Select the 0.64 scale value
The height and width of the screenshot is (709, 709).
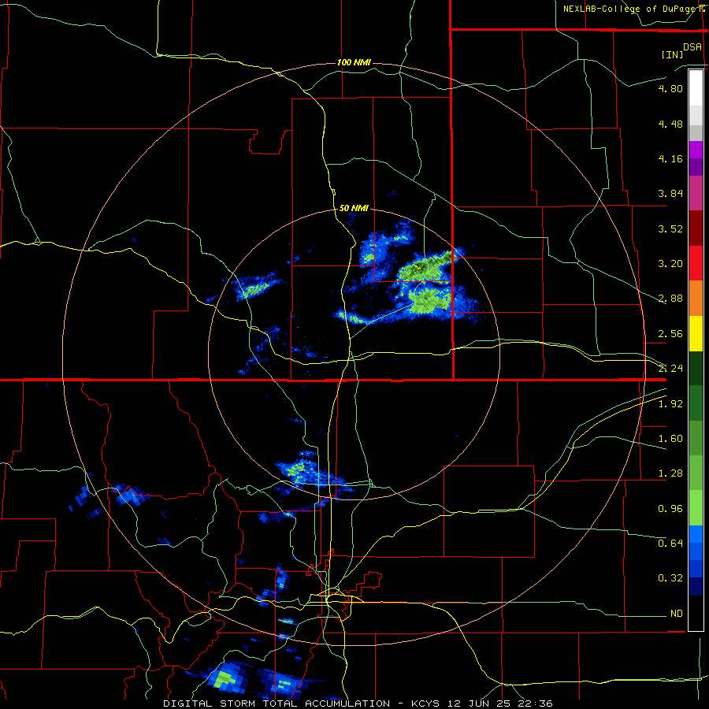(670, 543)
